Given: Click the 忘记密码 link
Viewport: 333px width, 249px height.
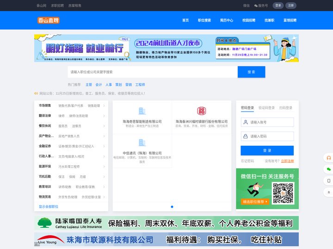Looking at the screenshot, I should click(x=247, y=161).
